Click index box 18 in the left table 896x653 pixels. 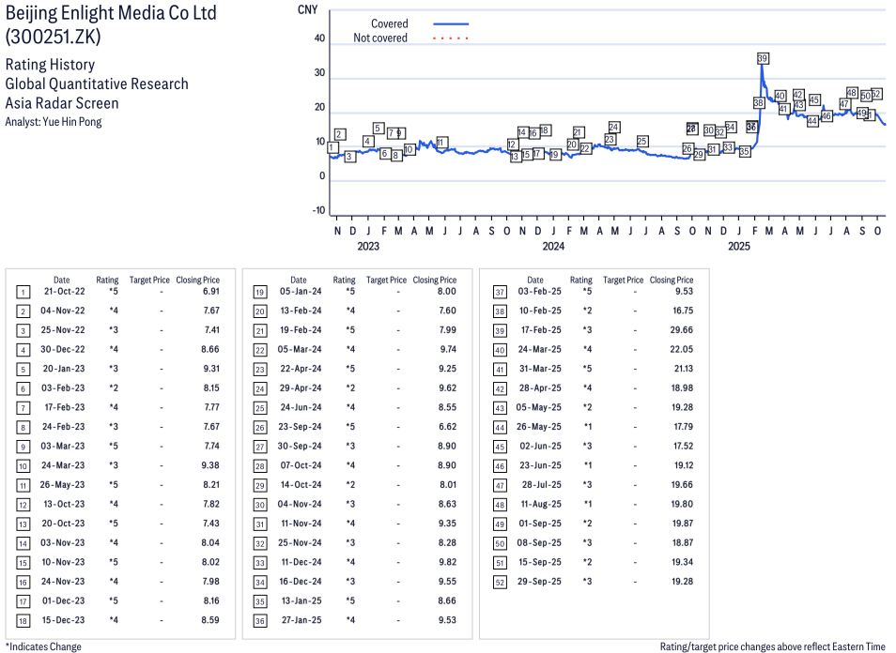point(23,620)
